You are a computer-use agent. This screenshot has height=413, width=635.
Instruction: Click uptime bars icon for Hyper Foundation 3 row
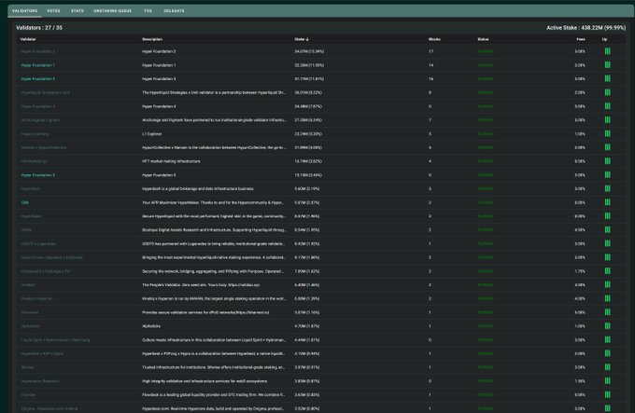[x=608, y=79]
